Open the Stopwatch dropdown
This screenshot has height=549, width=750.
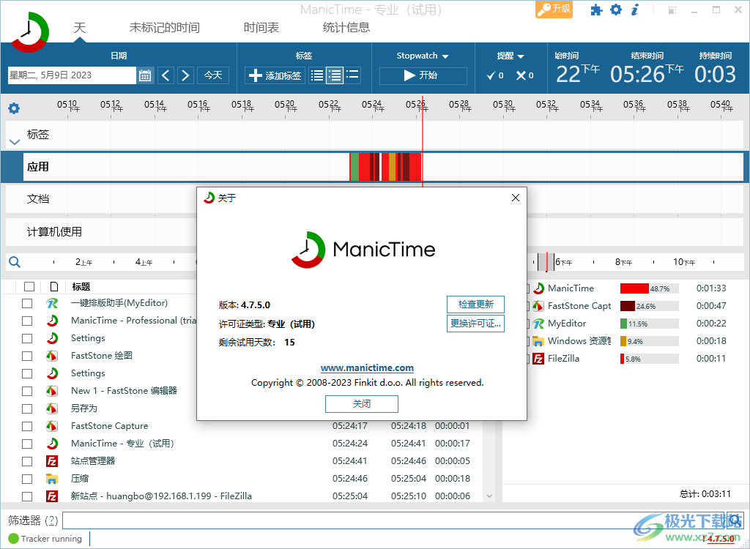tap(420, 55)
